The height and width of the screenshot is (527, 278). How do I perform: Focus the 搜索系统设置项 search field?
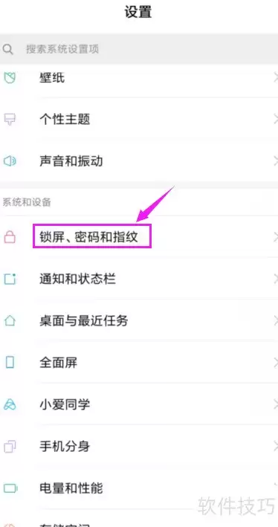coord(139,49)
